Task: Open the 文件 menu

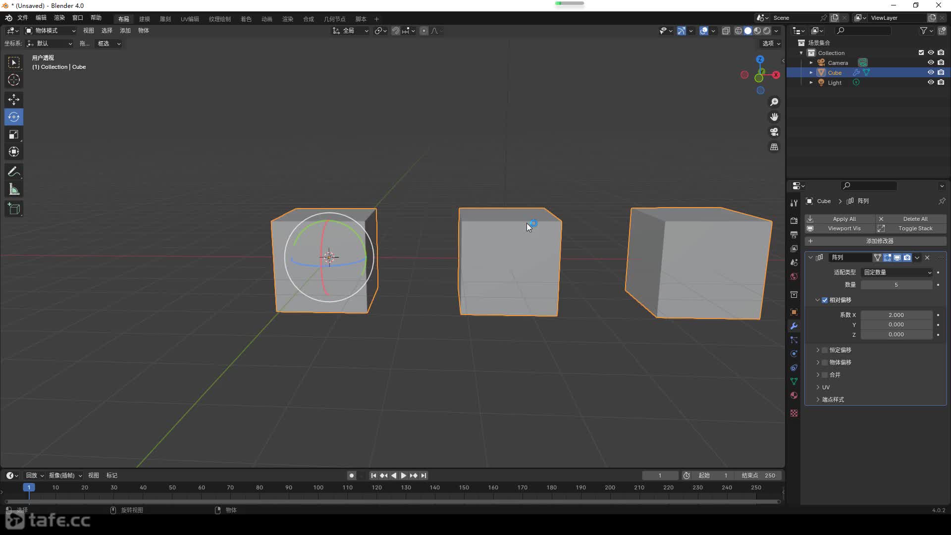Action: coord(23,18)
